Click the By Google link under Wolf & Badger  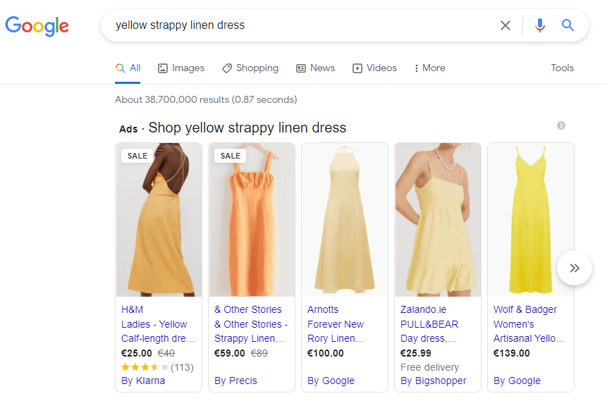517,381
